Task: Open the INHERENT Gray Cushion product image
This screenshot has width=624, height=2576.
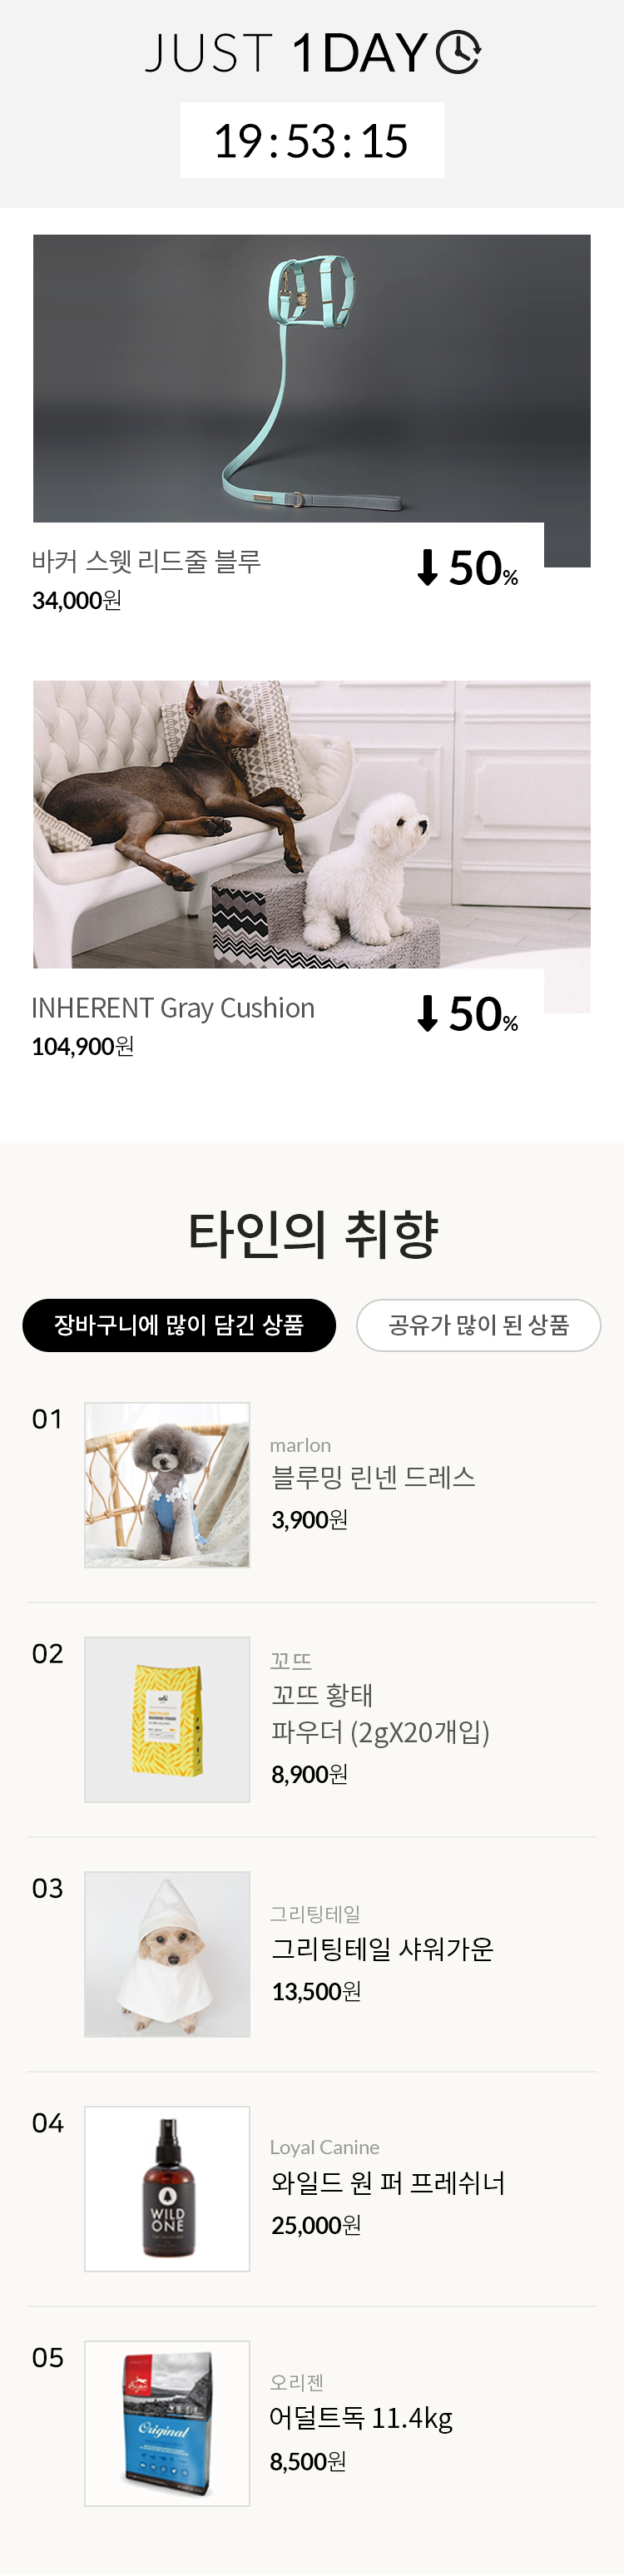Action: coord(311,824)
